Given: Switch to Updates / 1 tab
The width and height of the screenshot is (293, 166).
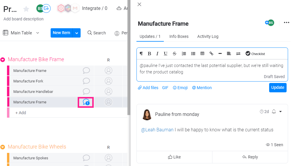Looking at the screenshot, I should click(150, 36).
